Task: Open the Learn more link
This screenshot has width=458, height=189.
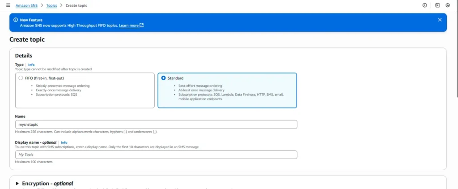Action: pos(129,26)
